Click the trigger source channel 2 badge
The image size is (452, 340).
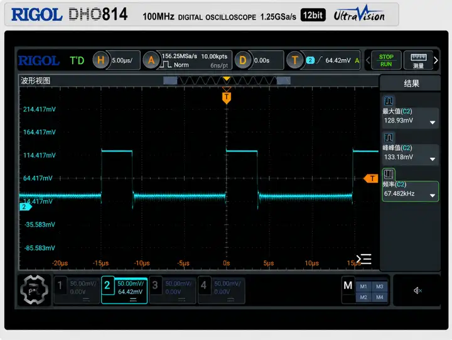point(310,60)
